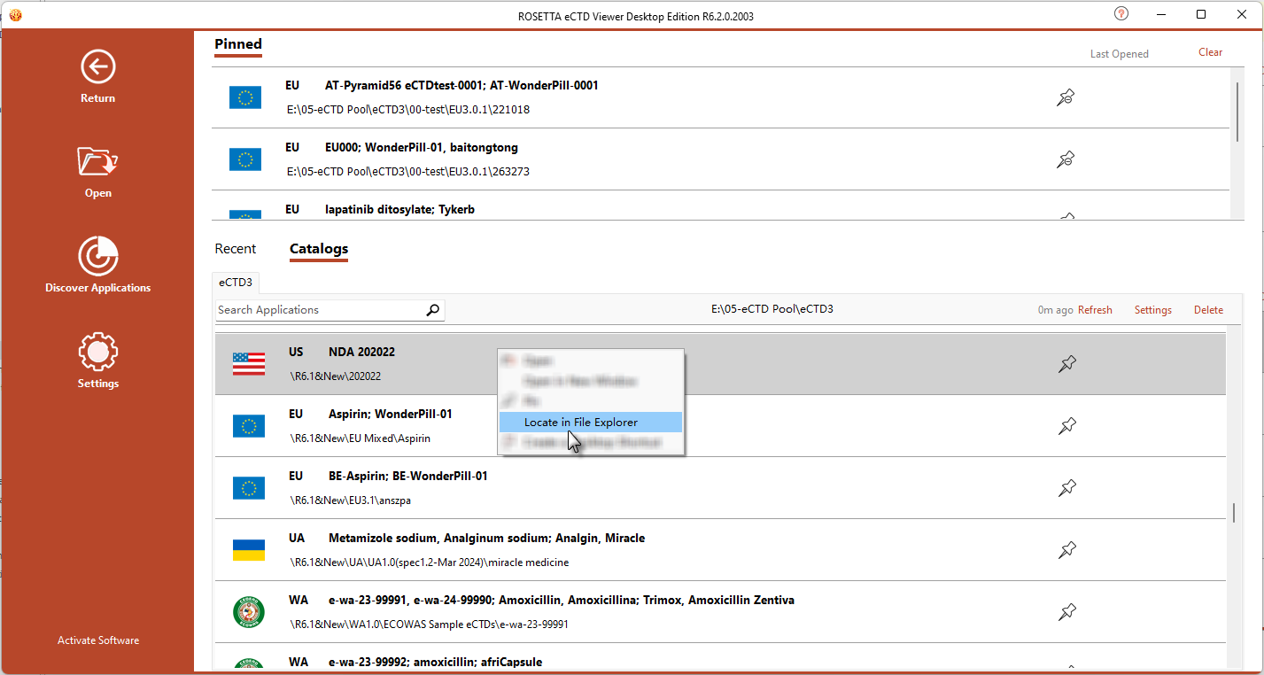Select the BE-Aspirin; BE-WonderPill-01 title
This screenshot has width=1264, height=675.
tap(408, 476)
